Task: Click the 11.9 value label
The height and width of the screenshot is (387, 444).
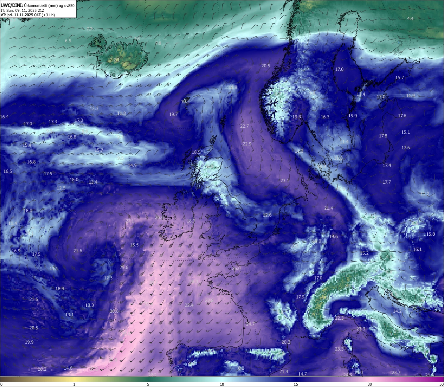Action: coord(410,96)
